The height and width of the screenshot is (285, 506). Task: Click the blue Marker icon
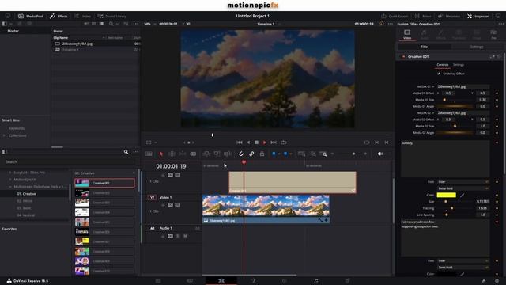coord(285,154)
